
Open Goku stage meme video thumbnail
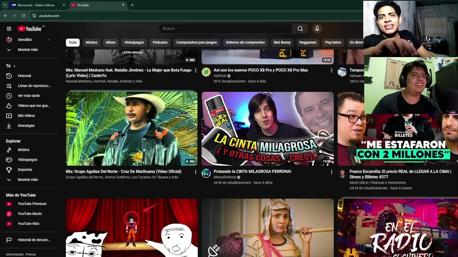tap(132, 228)
